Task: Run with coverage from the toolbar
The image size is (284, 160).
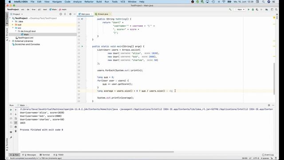Action: (257, 9)
